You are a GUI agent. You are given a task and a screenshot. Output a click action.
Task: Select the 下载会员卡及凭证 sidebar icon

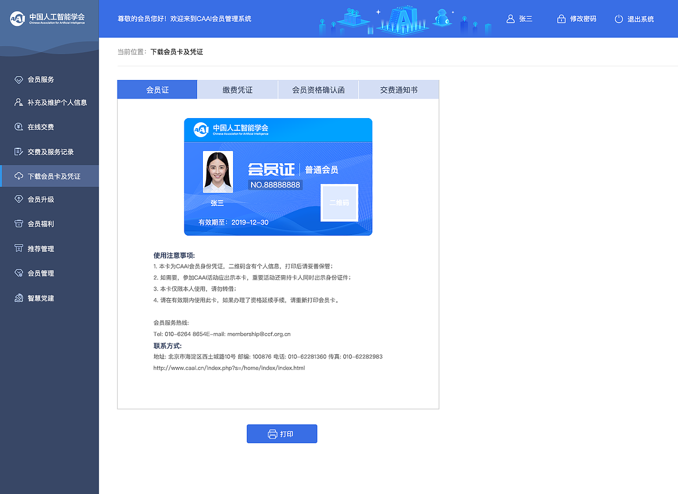[19, 176]
